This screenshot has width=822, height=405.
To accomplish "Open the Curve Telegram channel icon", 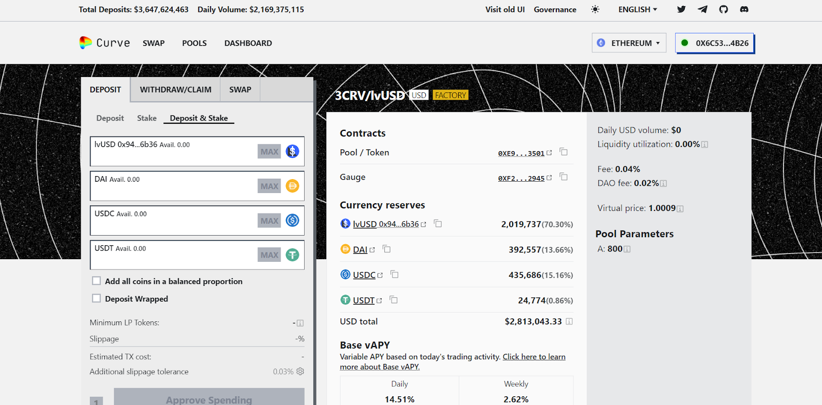I will [702, 9].
